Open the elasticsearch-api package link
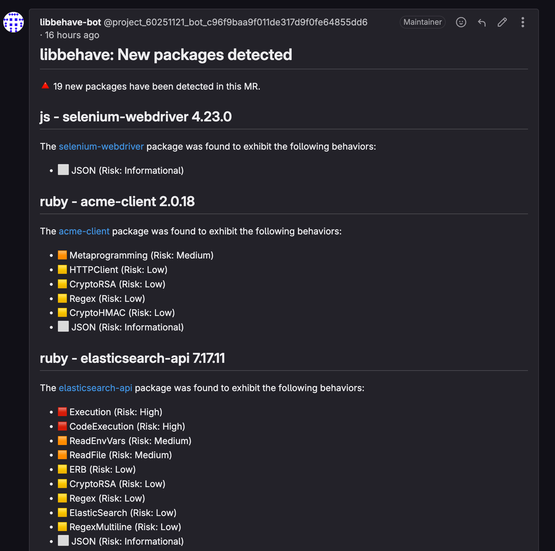The image size is (555, 551). click(96, 388)
